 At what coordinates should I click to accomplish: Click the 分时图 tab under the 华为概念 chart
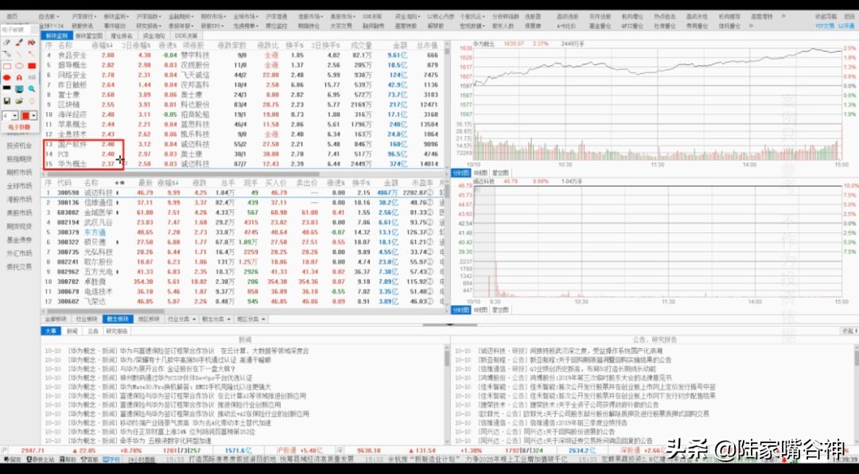[x=459, y=172]
